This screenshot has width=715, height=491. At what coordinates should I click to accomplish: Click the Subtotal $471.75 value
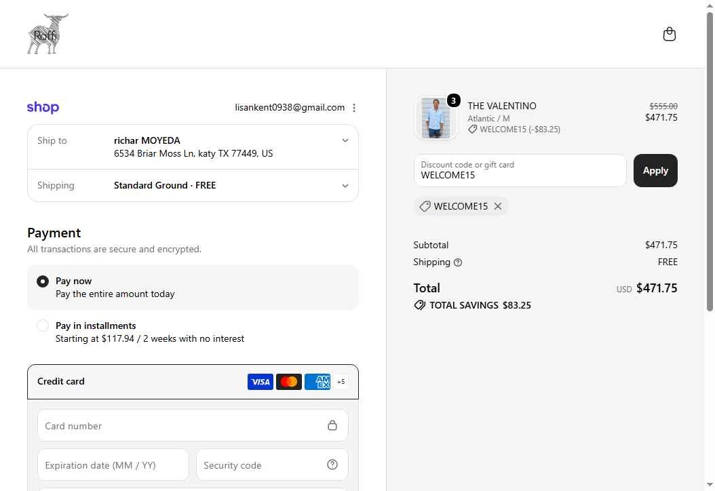[x=661, y=245]
